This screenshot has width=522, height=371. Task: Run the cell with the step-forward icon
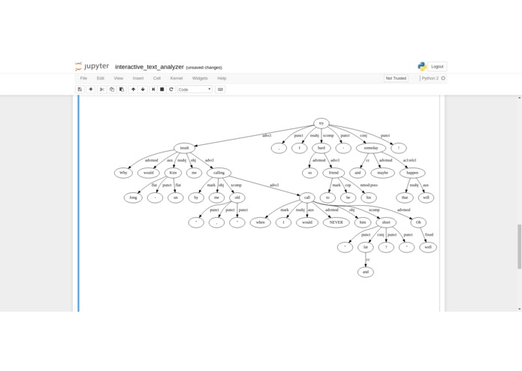153,89
